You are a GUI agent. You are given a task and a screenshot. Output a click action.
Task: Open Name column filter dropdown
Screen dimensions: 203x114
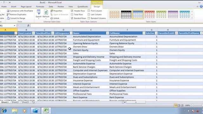coord(108,33)
